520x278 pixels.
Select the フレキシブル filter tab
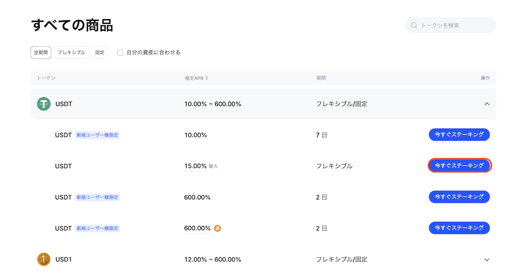coord(71,53)
